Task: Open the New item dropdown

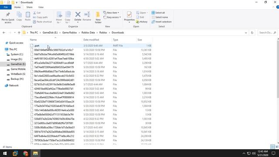Action: coord(111,13)
